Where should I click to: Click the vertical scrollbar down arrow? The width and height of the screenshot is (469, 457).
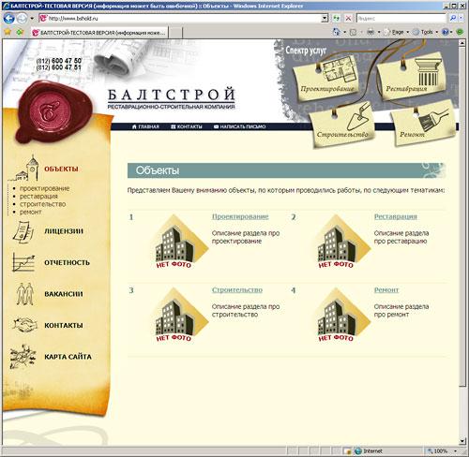tap(462, 441)
